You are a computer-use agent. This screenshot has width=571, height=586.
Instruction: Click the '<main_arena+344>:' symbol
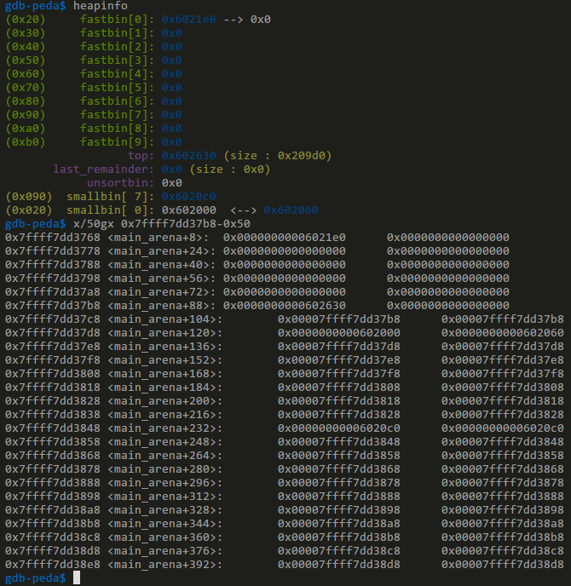coord(164,524)
